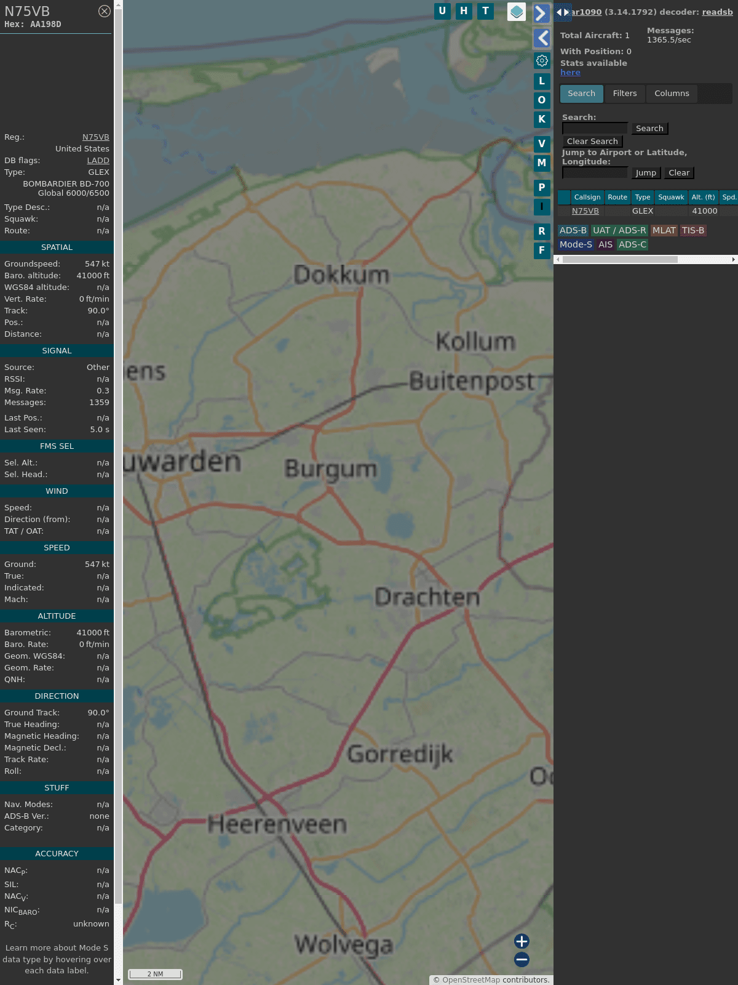Open the Stats available 'here' link
Screen dimensions: 738x985
coord(570,73)
